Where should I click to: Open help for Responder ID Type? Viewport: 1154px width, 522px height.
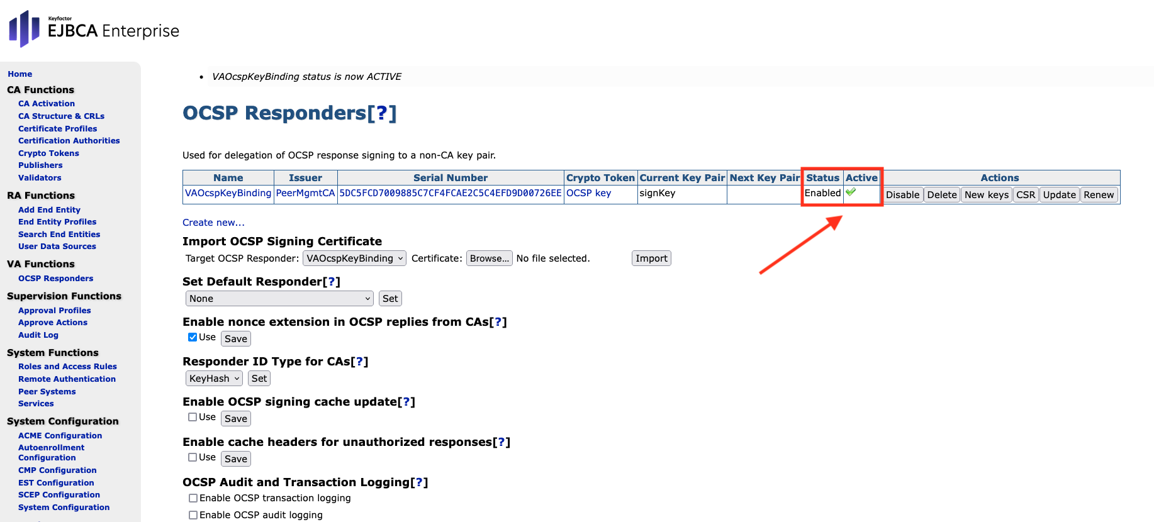click(x=359, y=362)
